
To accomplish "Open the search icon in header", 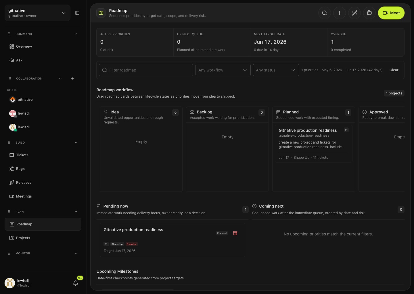I will tap(325, 13).
